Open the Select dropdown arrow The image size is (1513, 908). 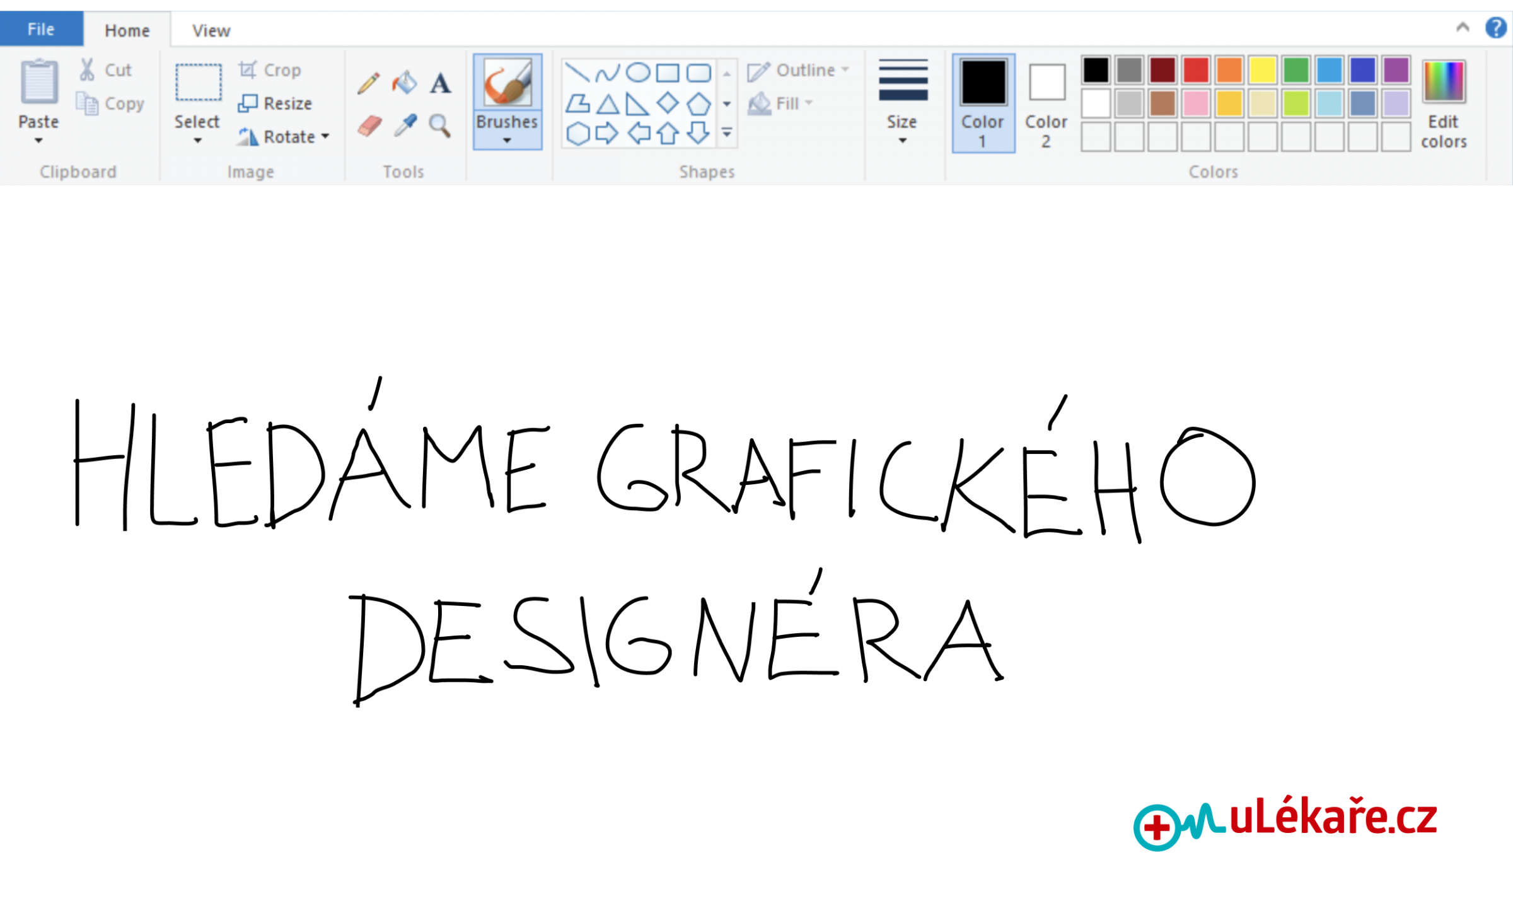[197, 141]
